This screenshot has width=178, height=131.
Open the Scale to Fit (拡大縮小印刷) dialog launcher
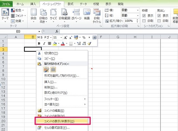point(138,26)
